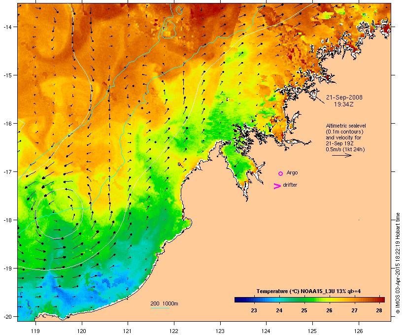Click the magenta Argo circle legend marker
404x335 pixels.
coord(281,173)
